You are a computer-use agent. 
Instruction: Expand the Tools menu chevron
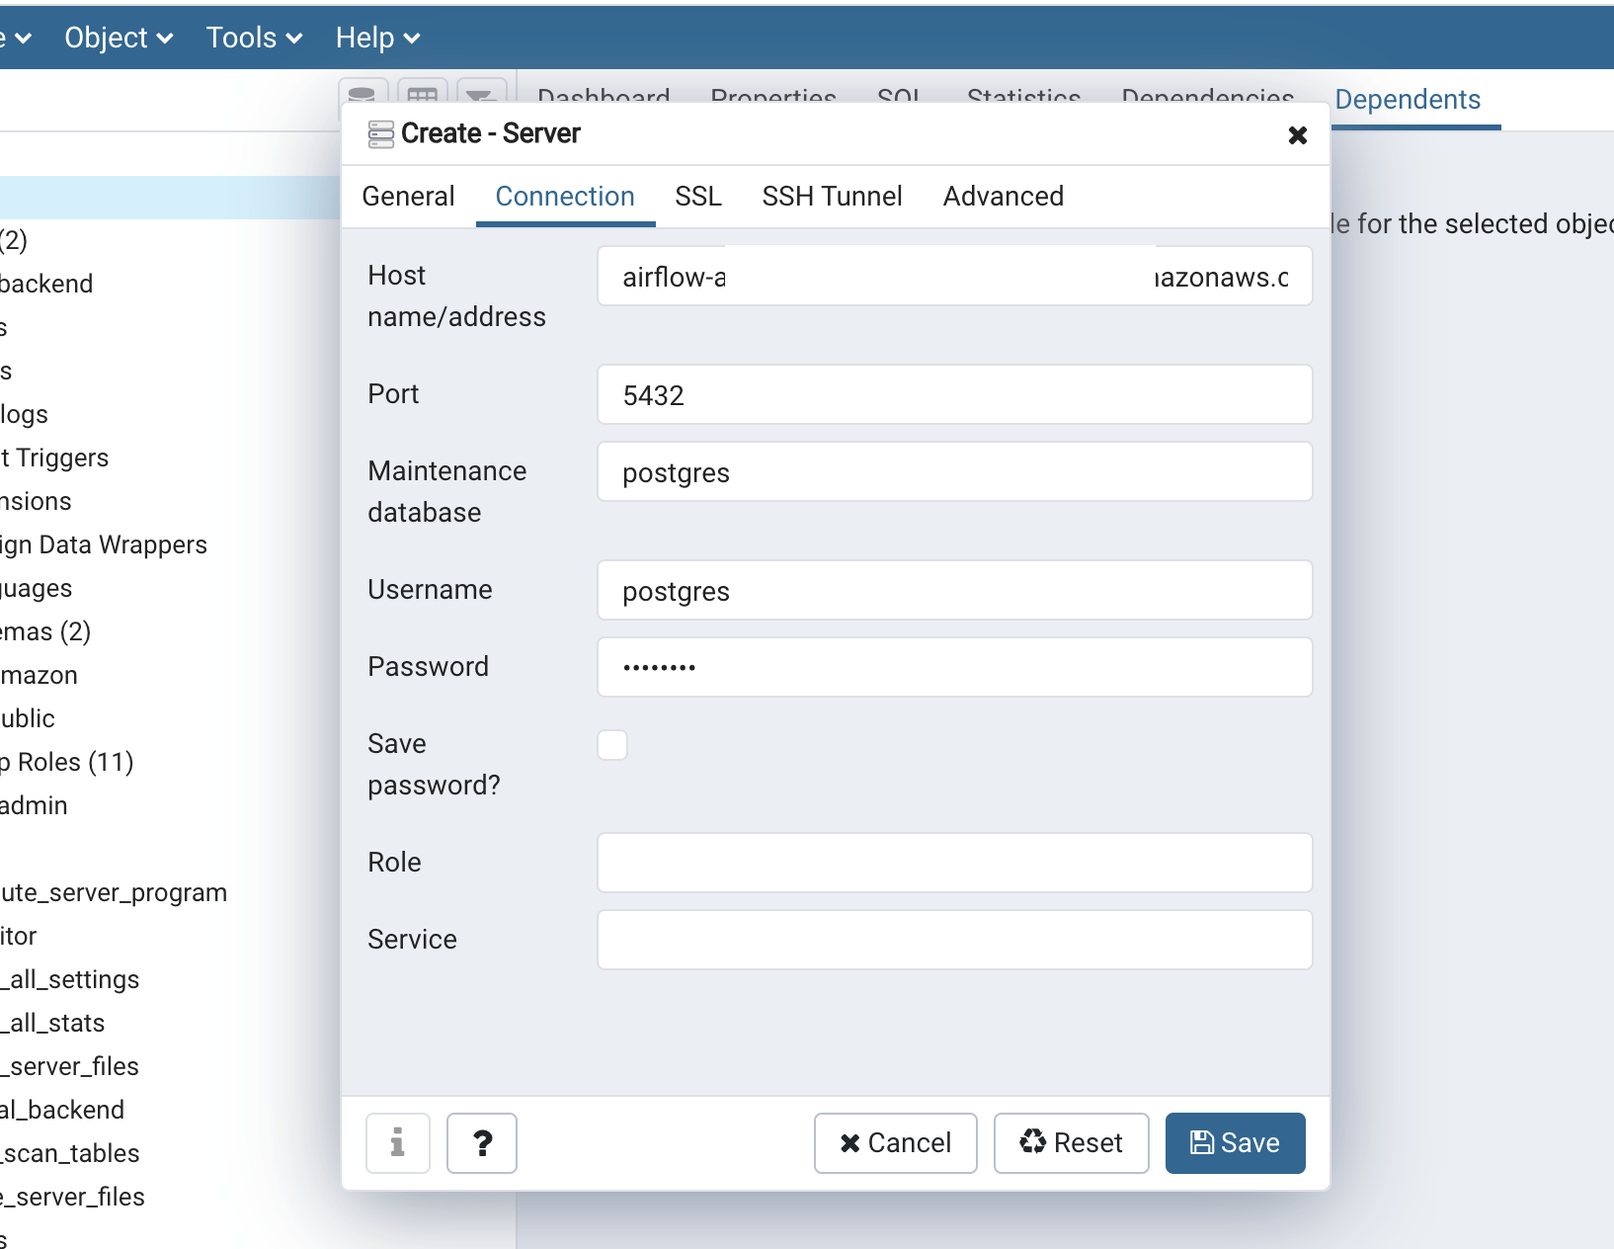pos(293,38)
